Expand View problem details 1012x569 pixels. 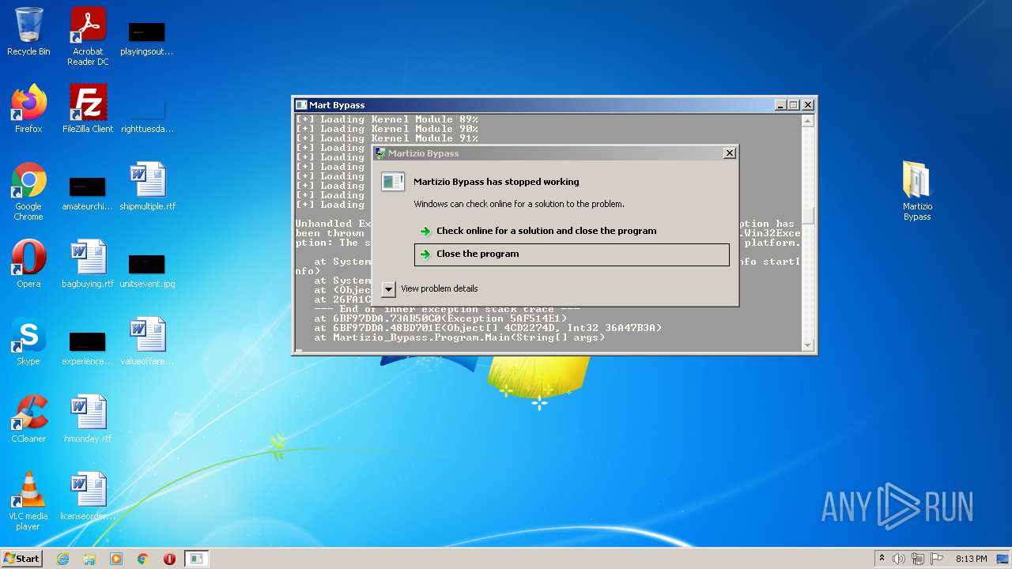tap(432, 288)
